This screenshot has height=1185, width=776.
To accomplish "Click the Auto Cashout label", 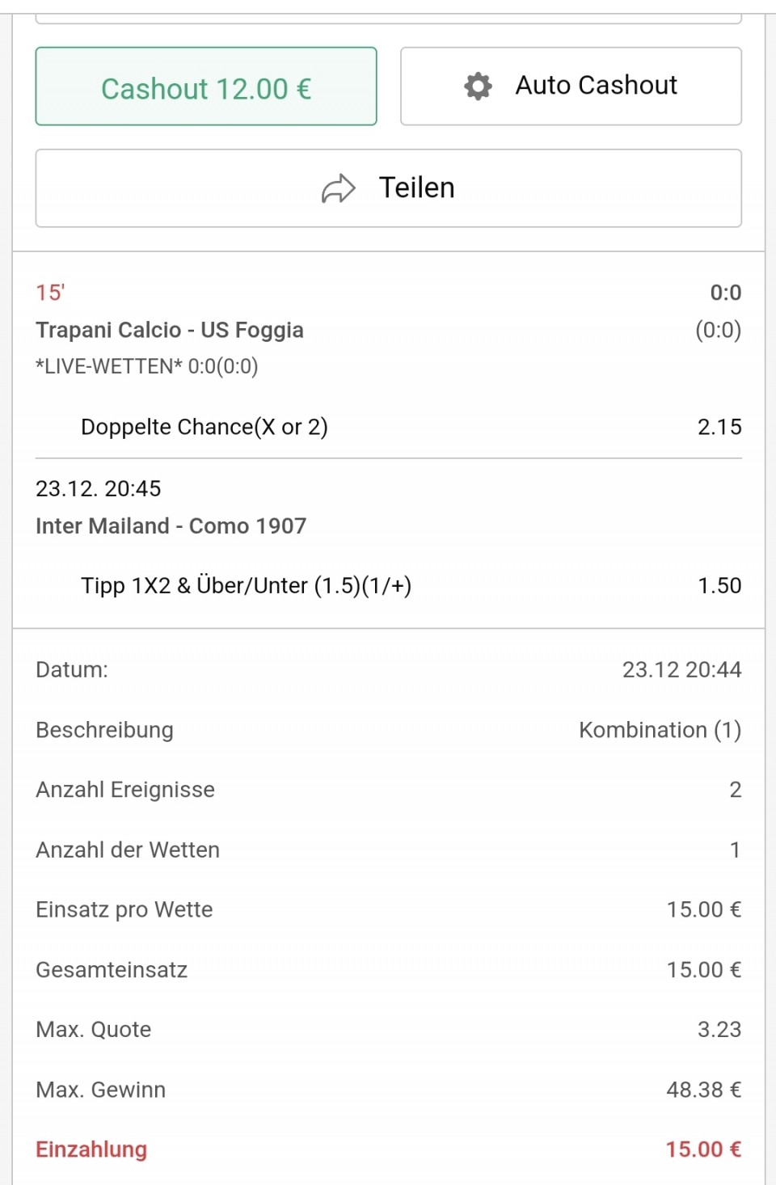I will click(596, 85).
